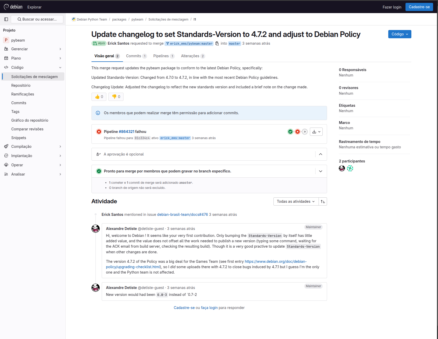The height and width of the screenshot is (339, 438).
Task: Open Repositório in sidebar
Action: pyautogui.click(x=33, y=85)
